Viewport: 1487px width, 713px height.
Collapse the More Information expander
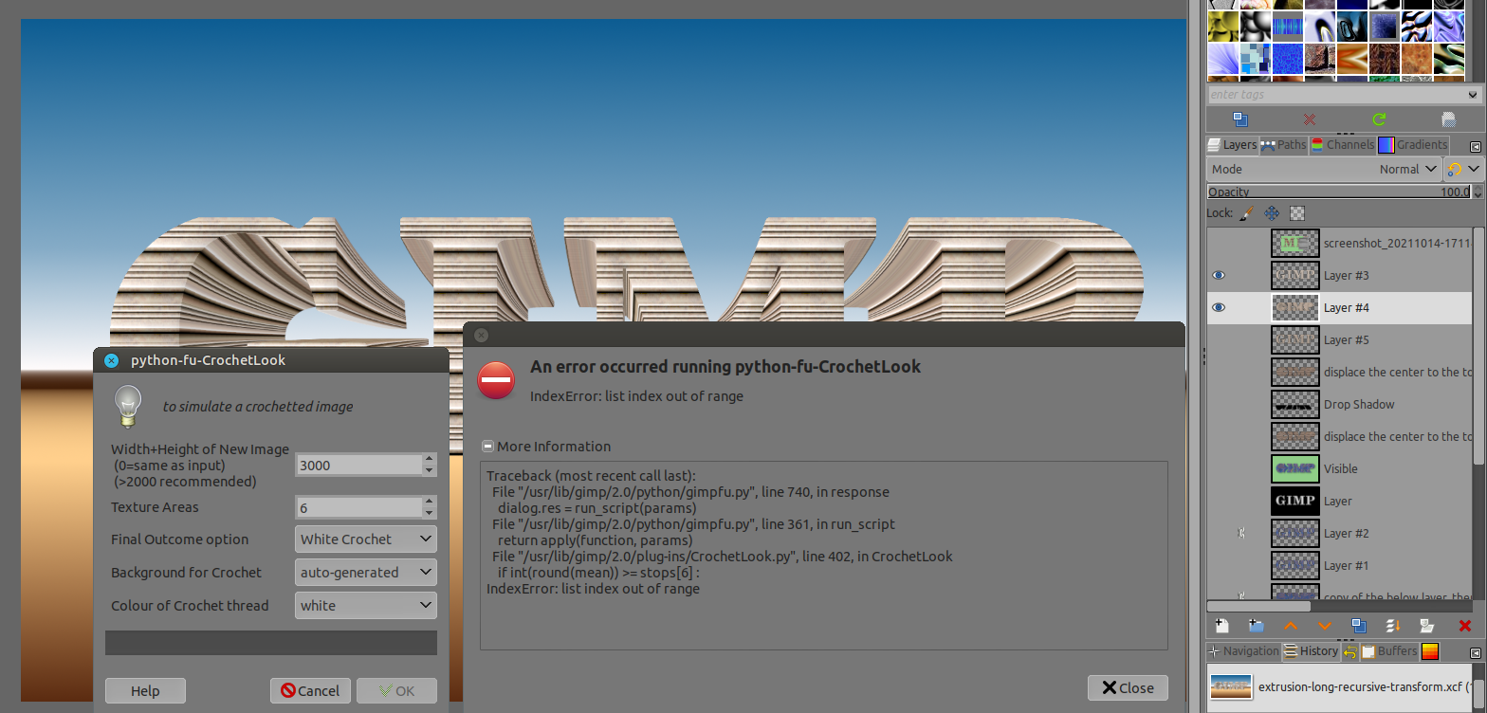pyautogui.click(x=487, y=447)
